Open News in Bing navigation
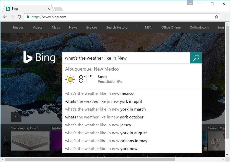 [x=73, y=27]
